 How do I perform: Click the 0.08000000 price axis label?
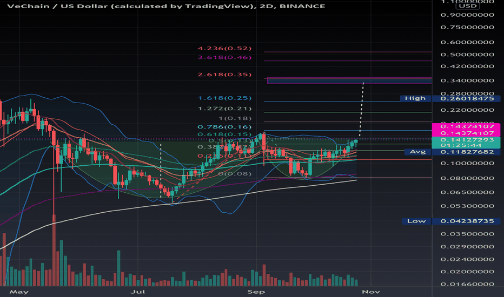pyautogui.click(x=467, y=178)
